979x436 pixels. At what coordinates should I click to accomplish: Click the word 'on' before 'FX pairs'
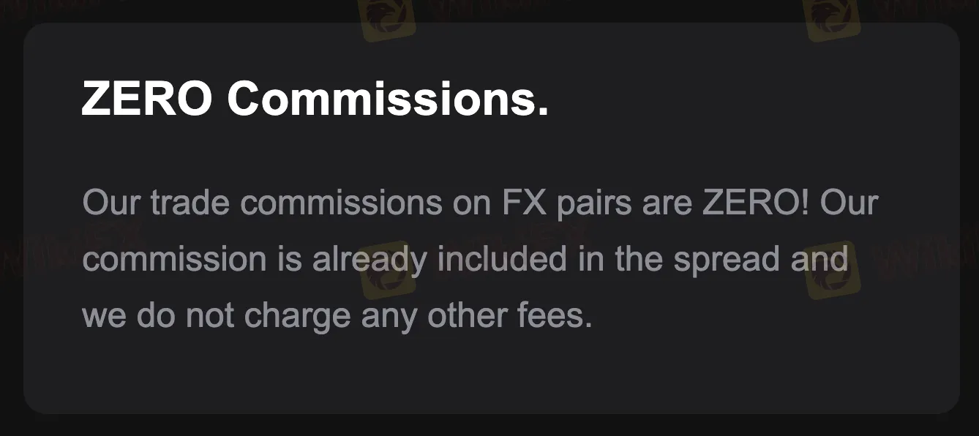pyautogui.click(x=471, y=203)
